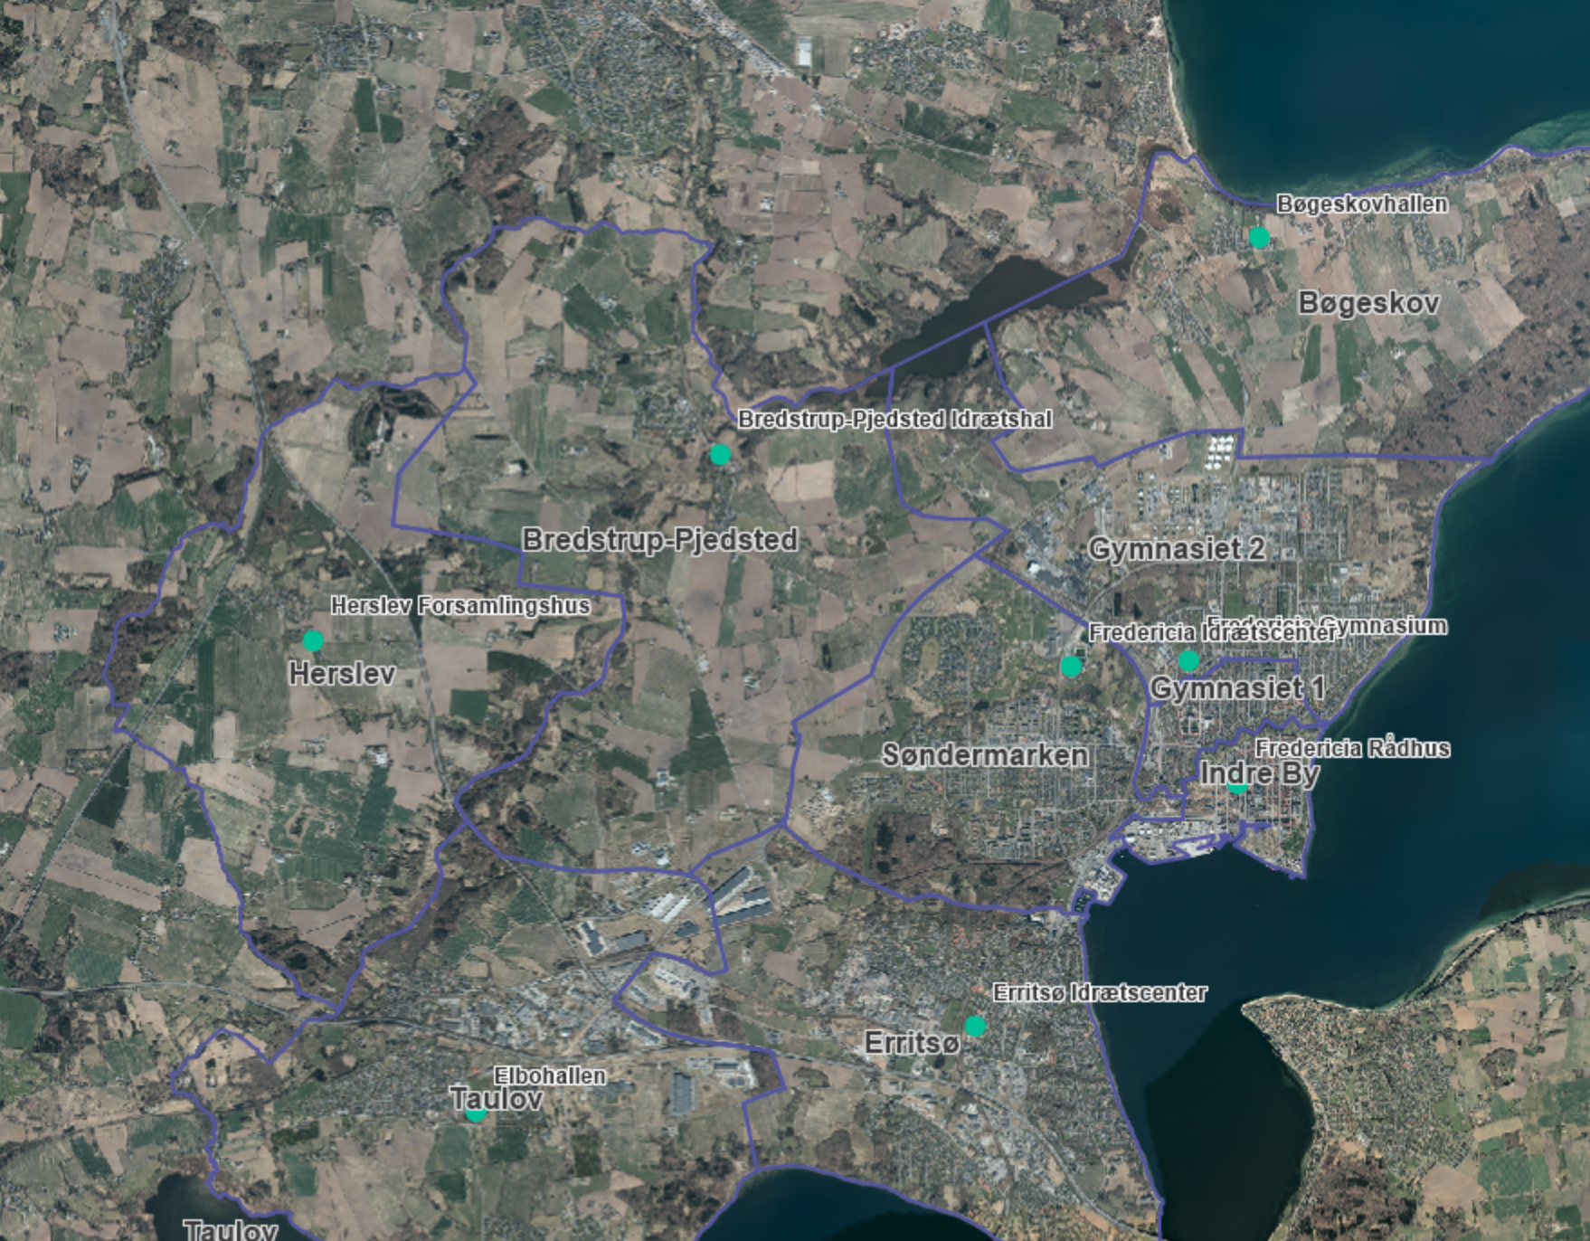Viewport: 1590px width, 1241px height.
Task: Select the Herslev Forsamlingshus text label
Action: coord(460,606)
